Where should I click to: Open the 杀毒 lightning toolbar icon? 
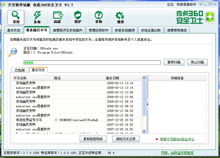pos(37,17)
